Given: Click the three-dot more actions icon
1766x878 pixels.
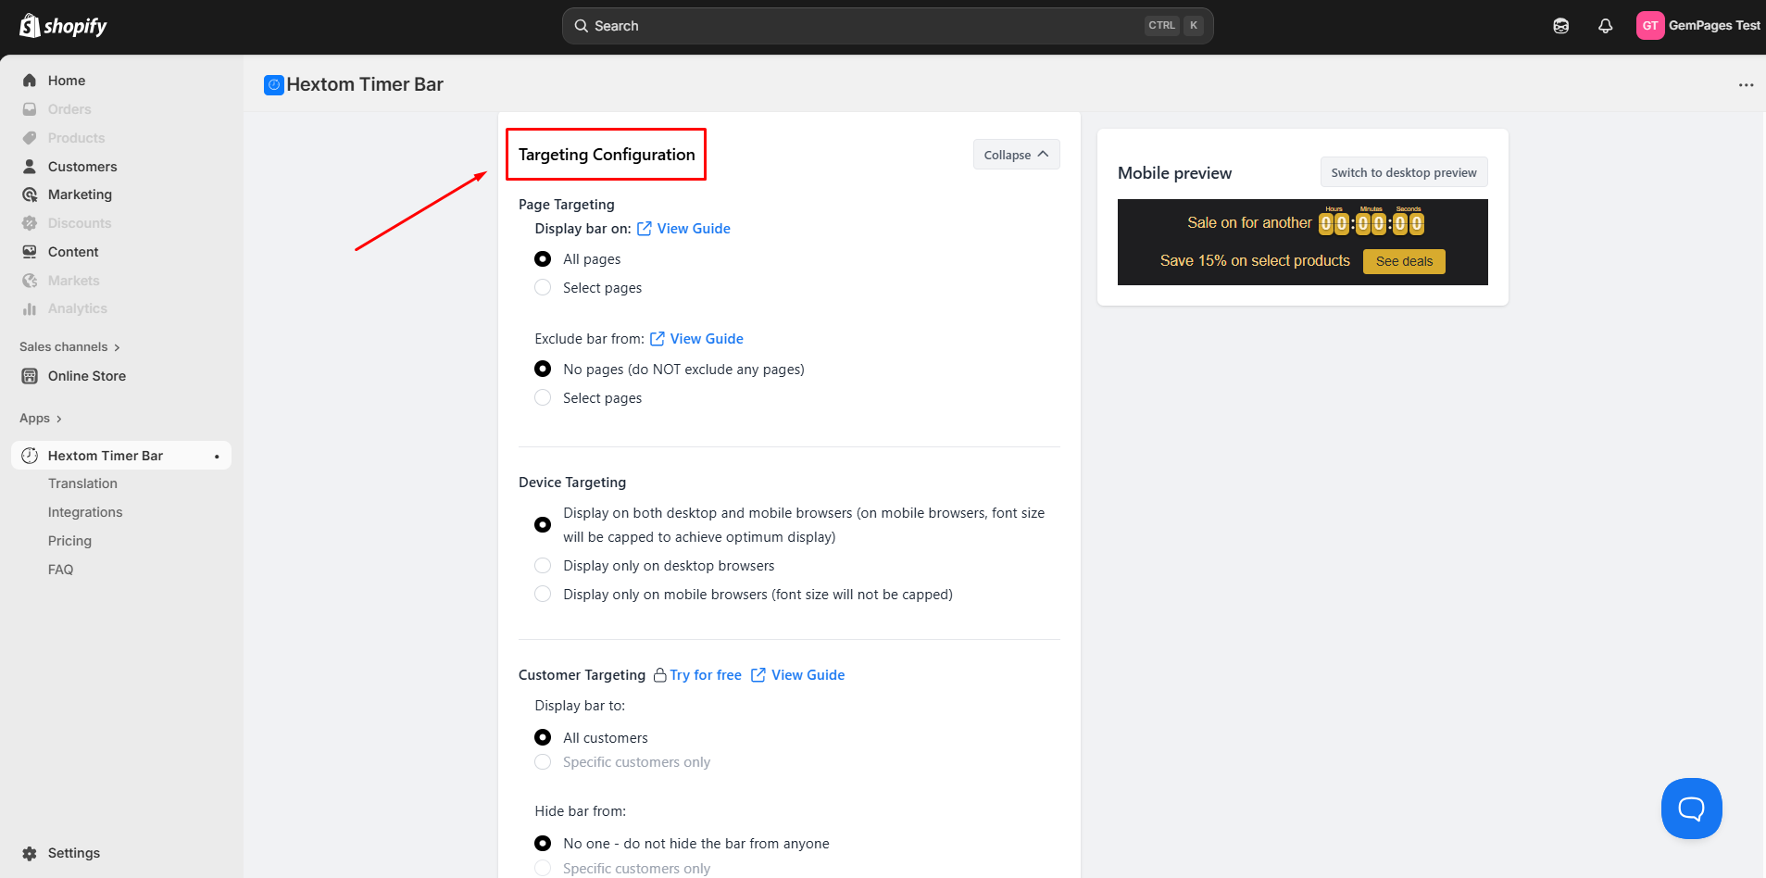Looking at the screenshot, I should [1746, 85].
